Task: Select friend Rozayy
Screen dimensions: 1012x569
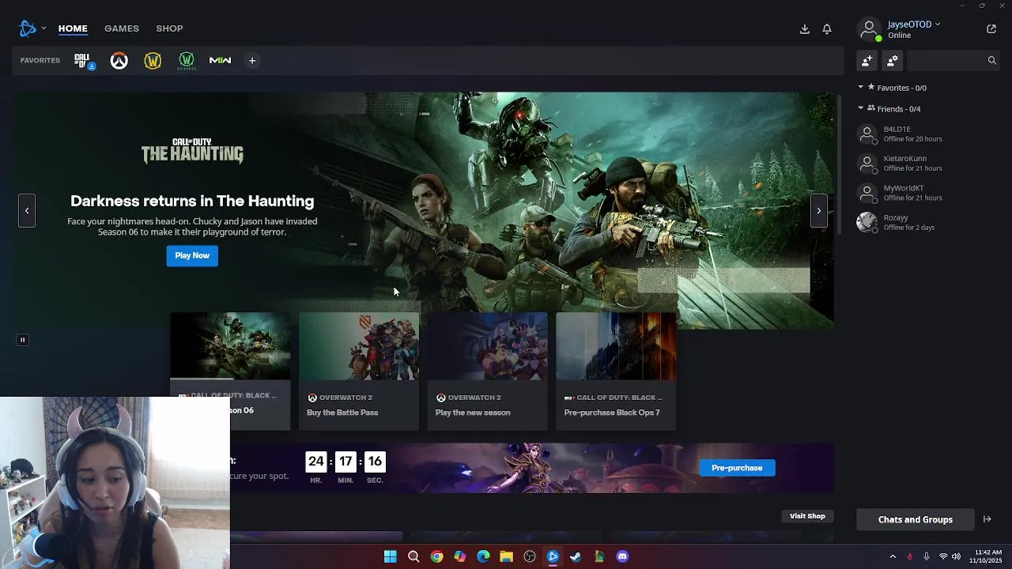Action: point(927,222)
